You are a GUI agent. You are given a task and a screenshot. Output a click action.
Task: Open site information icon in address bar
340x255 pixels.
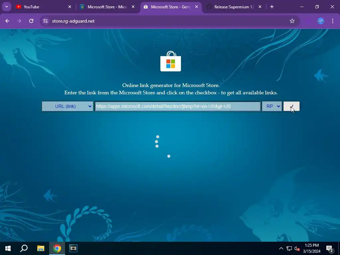click(45, 21)
